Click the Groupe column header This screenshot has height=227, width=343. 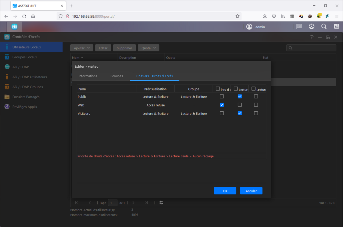[x=194, y=89]
